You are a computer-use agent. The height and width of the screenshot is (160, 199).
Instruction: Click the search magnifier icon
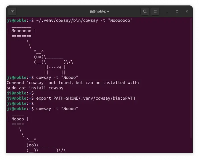(x=145, y=11)
